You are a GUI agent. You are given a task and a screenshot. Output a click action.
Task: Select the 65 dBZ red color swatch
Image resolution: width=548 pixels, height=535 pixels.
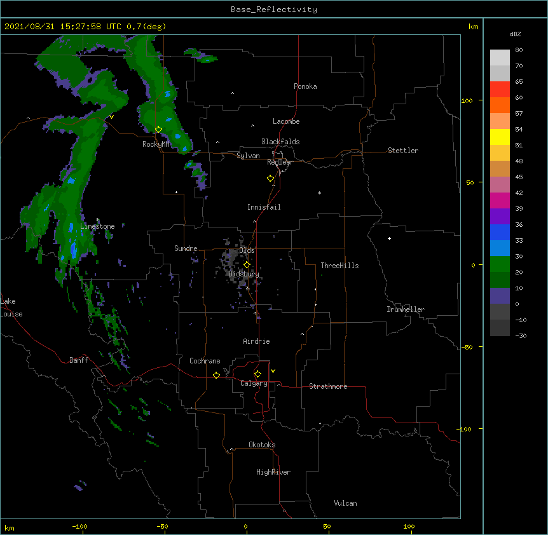tap(500, 90)
